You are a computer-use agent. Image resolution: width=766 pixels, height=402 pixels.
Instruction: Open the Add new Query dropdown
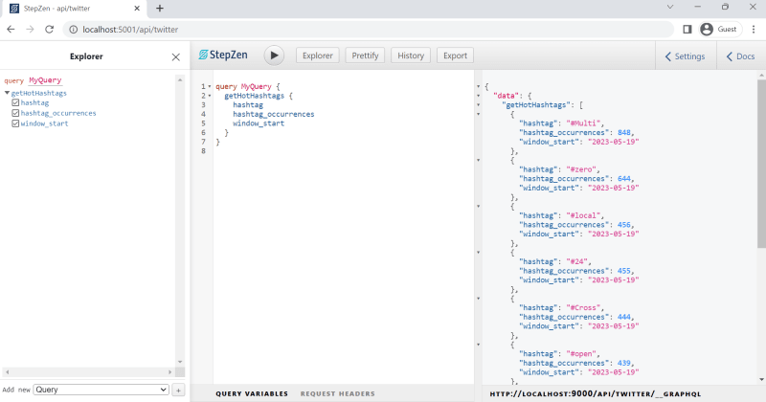pyautogui.click(x=101, y=390)
